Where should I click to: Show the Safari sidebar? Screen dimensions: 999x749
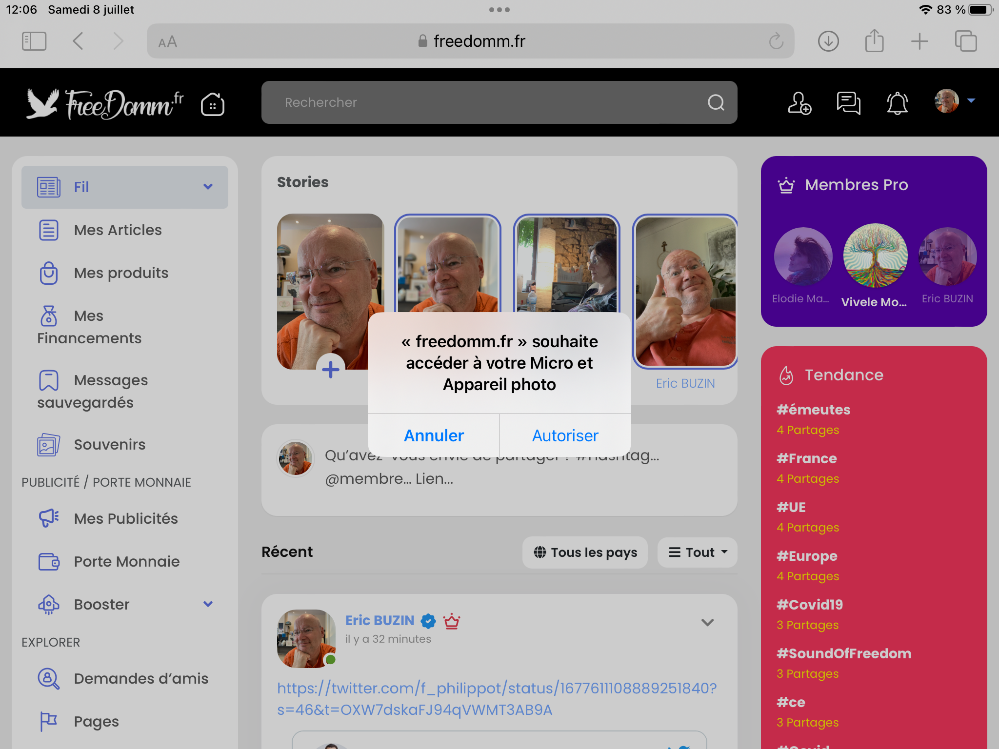coord(34,41)
